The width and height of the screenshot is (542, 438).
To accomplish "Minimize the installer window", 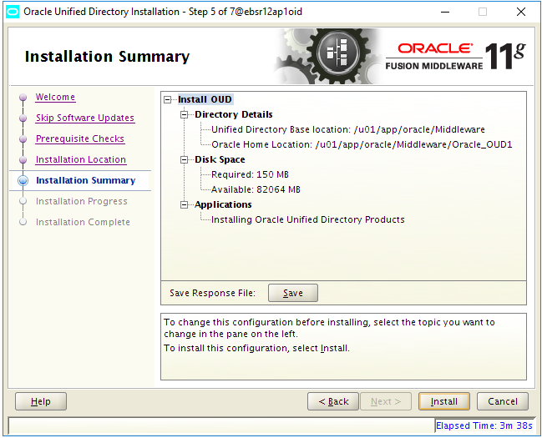I will (445, 12).
